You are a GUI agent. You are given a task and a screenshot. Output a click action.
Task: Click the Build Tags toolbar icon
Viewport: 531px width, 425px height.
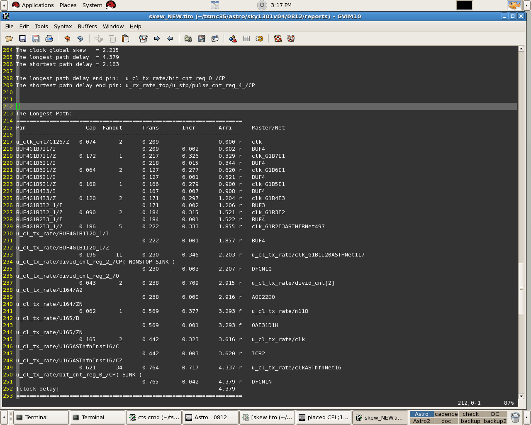246,39
